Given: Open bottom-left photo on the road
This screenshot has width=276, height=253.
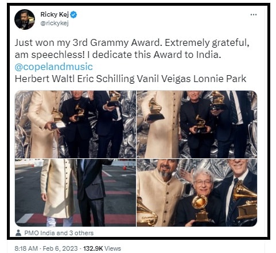Looking at the screenshot, I should point(75,193).
